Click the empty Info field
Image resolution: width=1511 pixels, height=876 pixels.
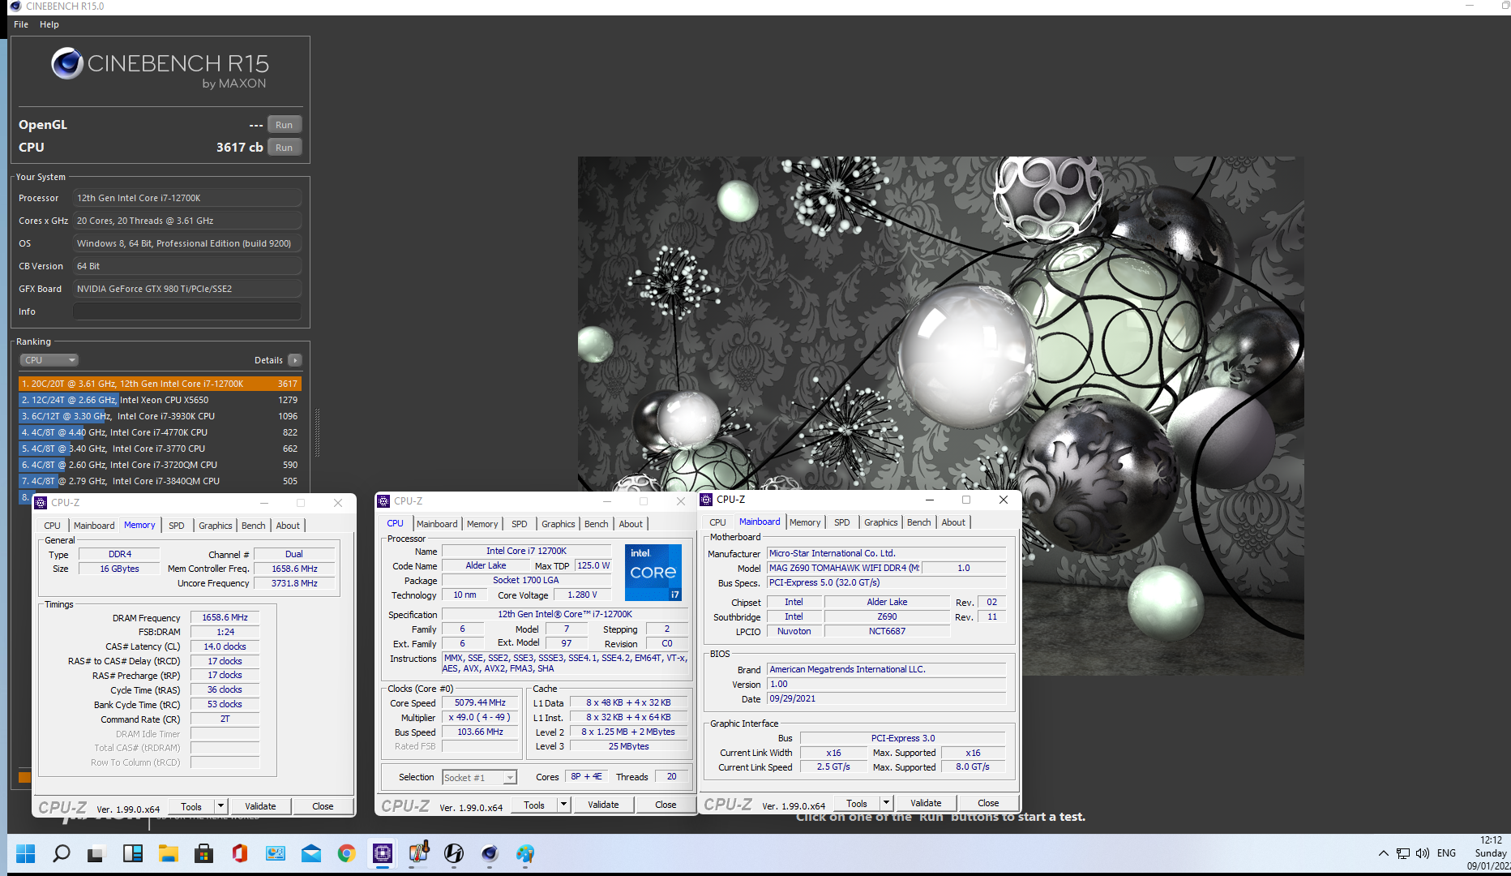pyautogui.click(x=187, y=311)
